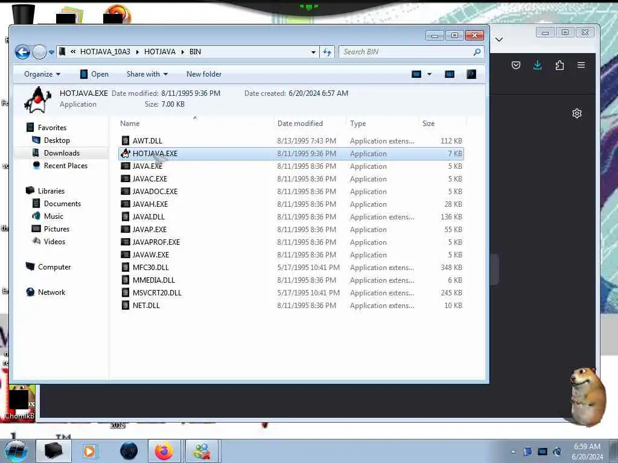The image size is (618, 463).
Task: Select the MMEDIA.DLL file name
Action: click(154, 280)
